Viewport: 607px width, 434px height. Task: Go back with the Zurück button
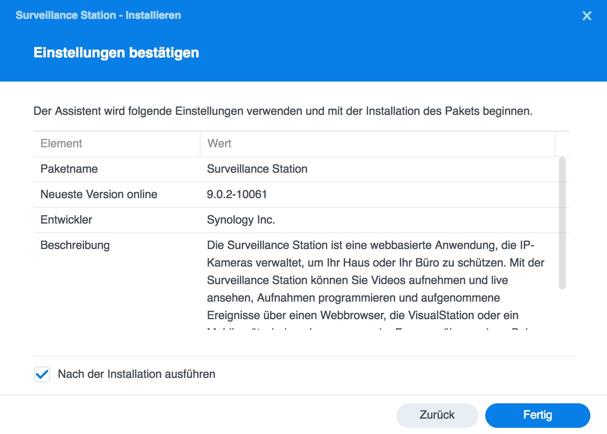click(x=437, y=415)
